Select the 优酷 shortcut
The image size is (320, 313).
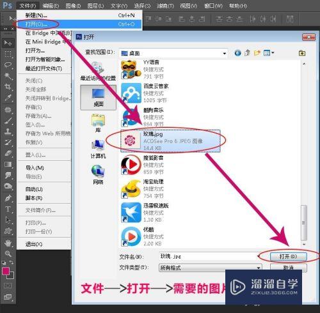click(143, 236)
